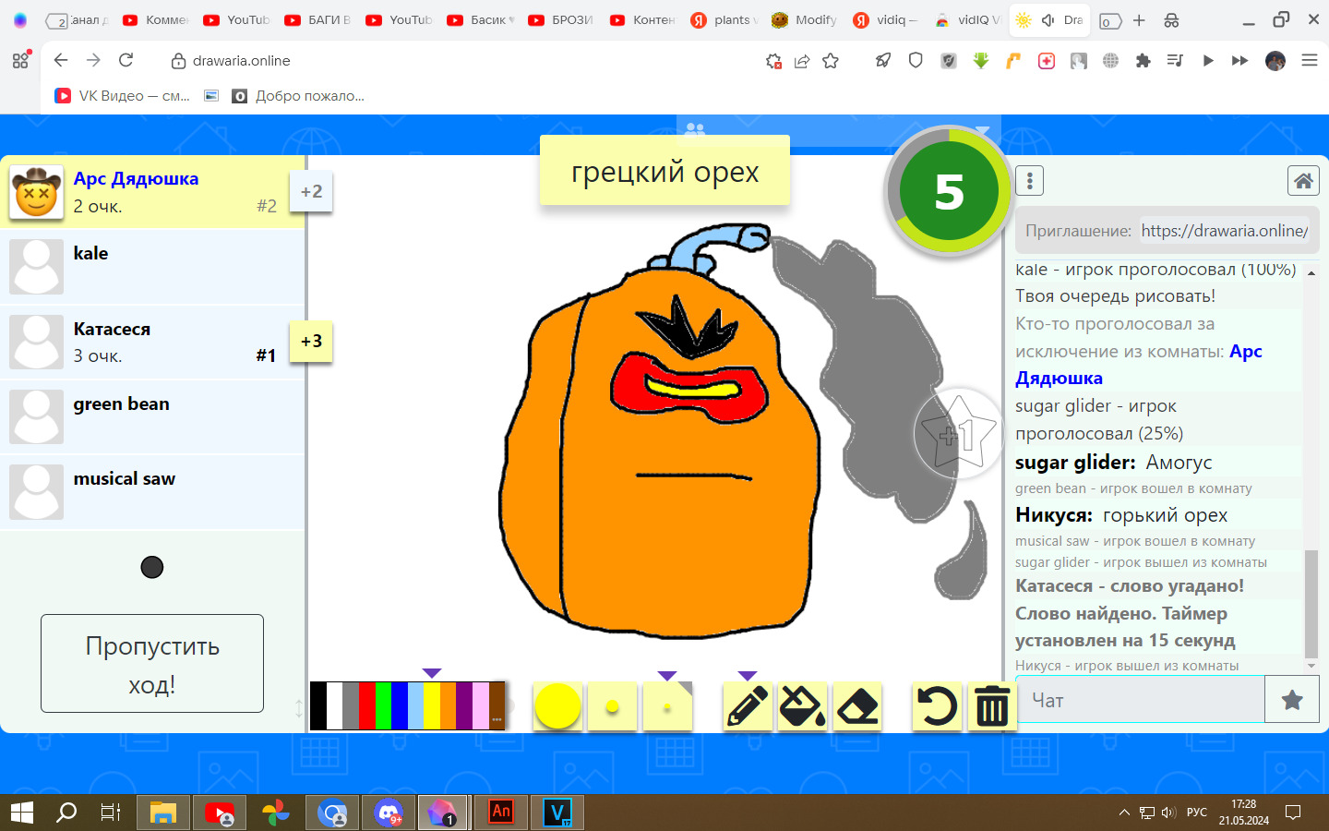Click the share page icon in address bar

[x=802, y=61]
